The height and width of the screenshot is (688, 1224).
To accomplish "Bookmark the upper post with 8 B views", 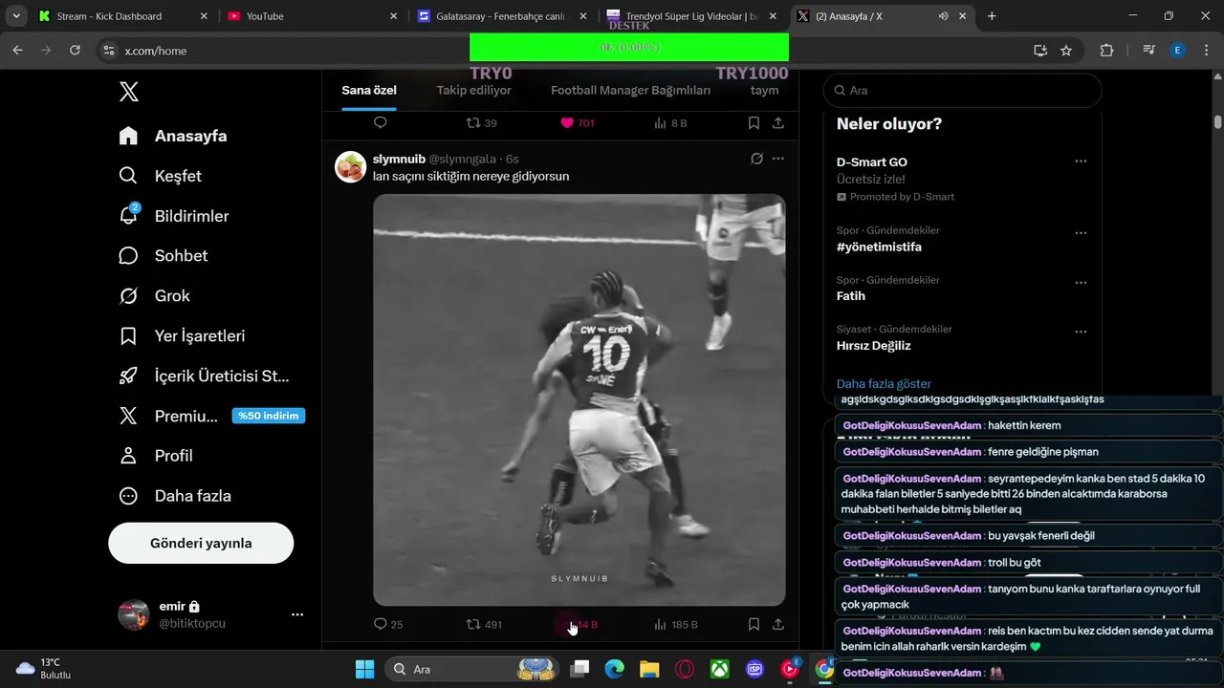I will pos(754,123).
